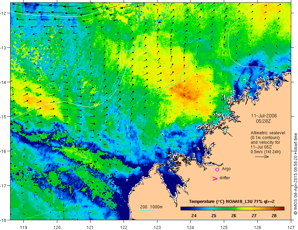The image size is (298, 230).
Task: Click the cyan 200 1000m depth contour line sample
Action: [147, 210]
